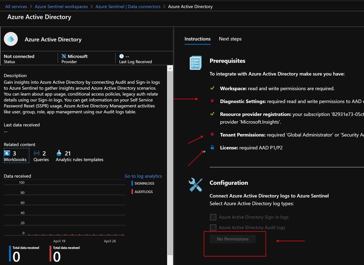Click the Queries code-bracket icon

pos(36,153)
